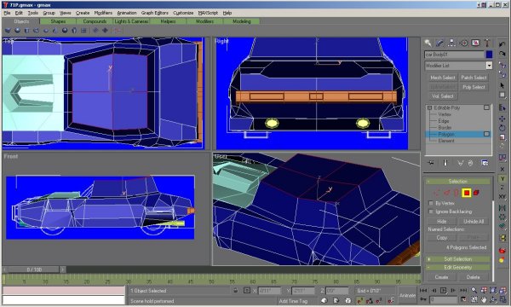
Task: Restrict to Y axis constraint
Action: pyautogui.click(x=502, y=178)
